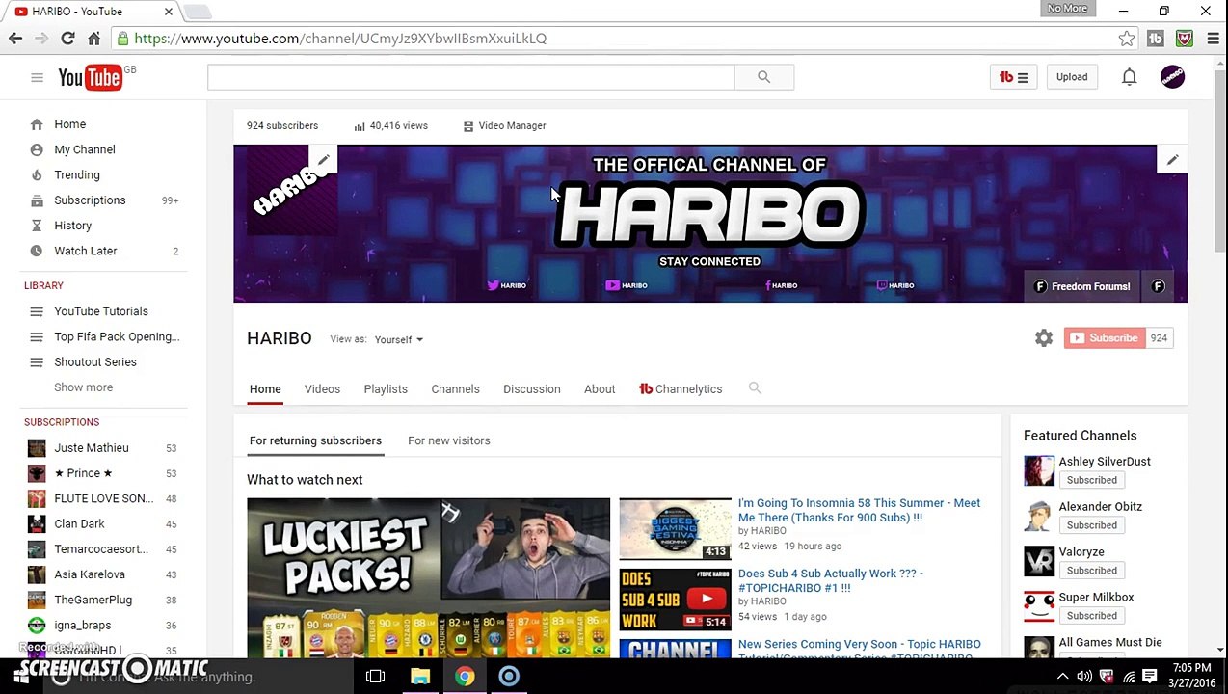Go back in browser history
This screenshot has width=1228, height=694.
pyautogui.click(x=15, y=39)
